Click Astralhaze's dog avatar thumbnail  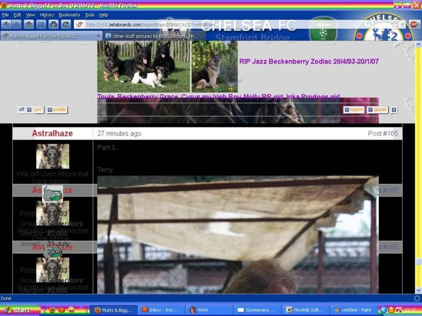pyautogui.click(x=52, y=156)
